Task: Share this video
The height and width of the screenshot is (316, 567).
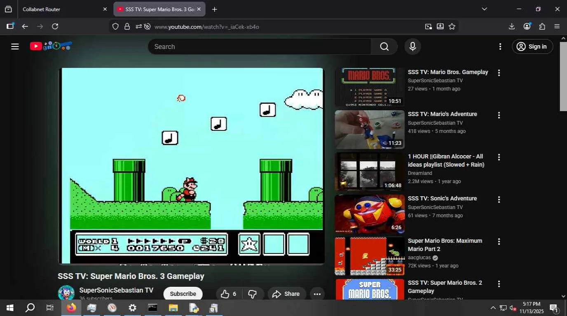Action: click(x=286, y=294)
